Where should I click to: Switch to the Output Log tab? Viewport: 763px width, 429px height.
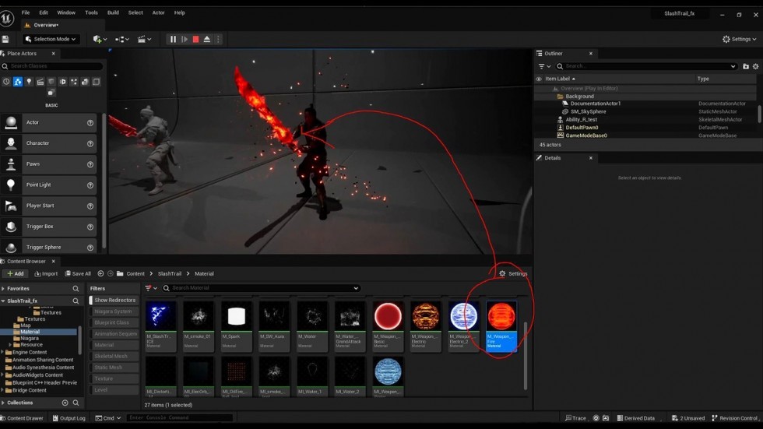69,418
